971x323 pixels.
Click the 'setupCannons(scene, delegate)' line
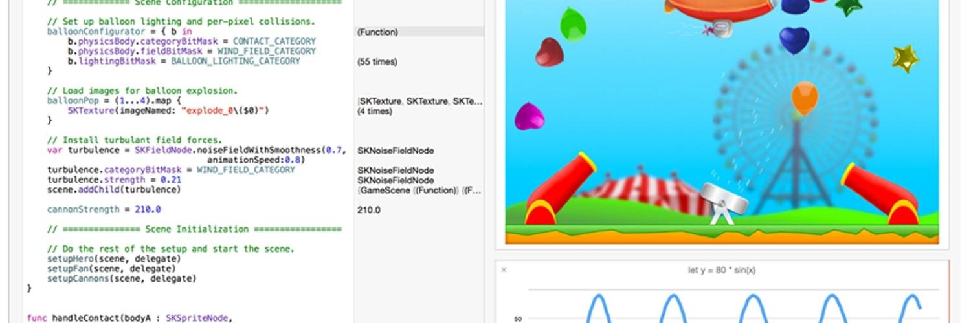coord(122,278)
